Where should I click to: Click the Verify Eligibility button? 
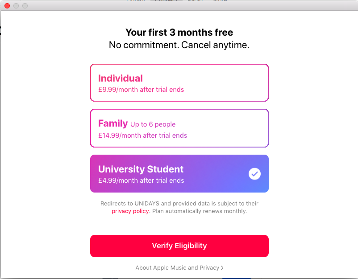point(179,246)
